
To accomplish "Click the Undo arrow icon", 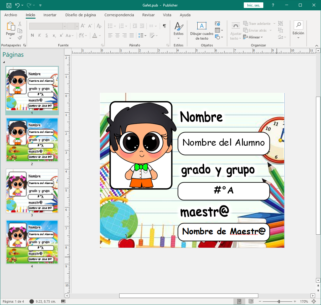I will coord(17,5).
